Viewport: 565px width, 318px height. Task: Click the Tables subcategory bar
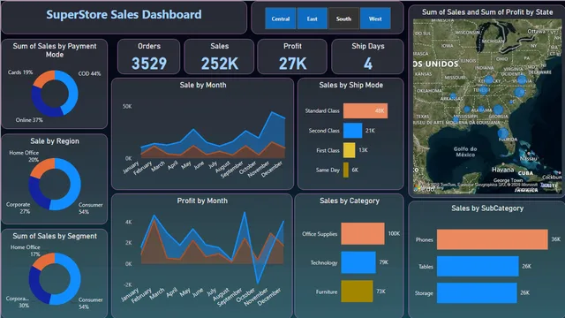coord(478,267)
